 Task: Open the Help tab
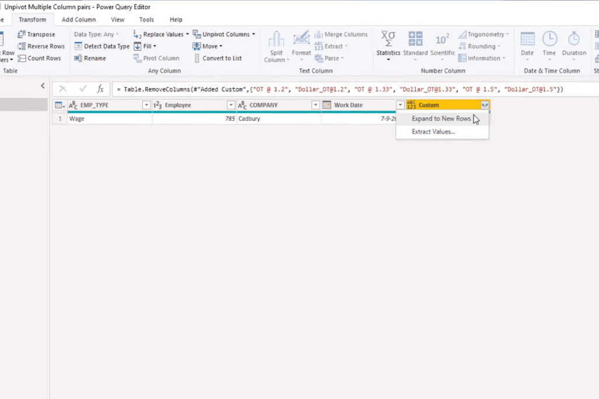(x=176, y=19)
